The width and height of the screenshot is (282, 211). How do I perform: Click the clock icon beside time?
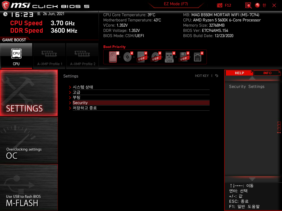5,14
